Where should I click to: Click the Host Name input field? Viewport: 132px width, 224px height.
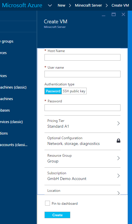pos(82,57)
